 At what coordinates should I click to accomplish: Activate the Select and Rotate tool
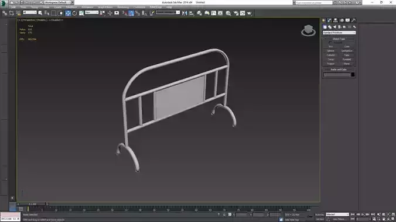point(74,13)
